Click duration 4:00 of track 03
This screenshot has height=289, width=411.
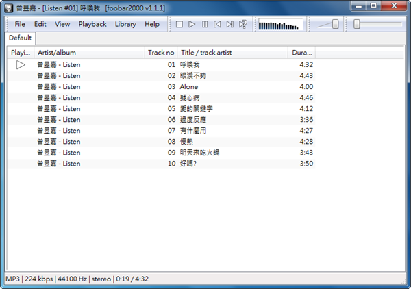[306, 87]
